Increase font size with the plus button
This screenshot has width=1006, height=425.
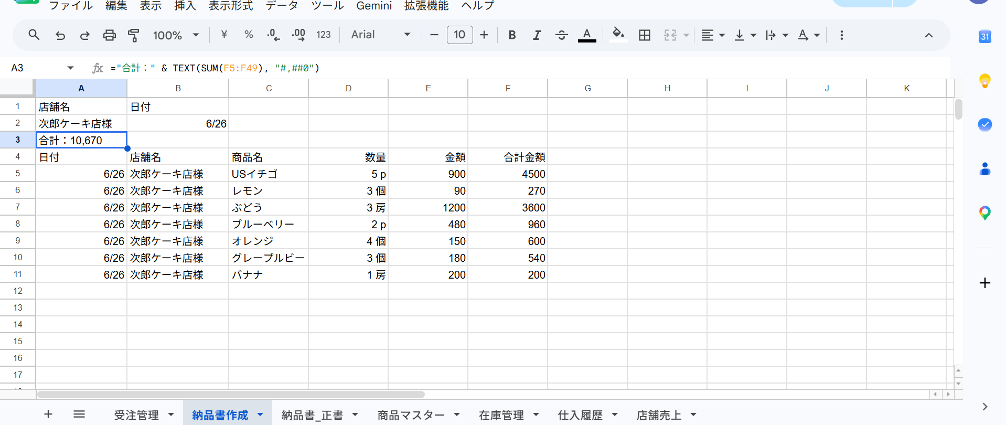pyautogui.click(x=484, y=35)
